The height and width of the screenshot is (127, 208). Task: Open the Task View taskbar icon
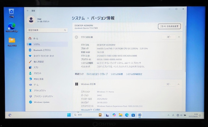pyautogui.click(x=107, y=115)
